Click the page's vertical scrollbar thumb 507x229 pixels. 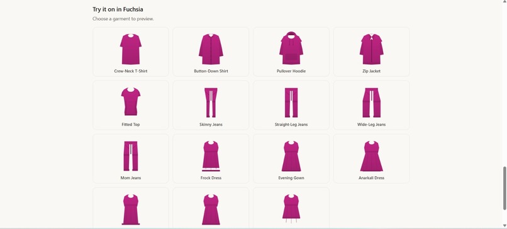504,188
